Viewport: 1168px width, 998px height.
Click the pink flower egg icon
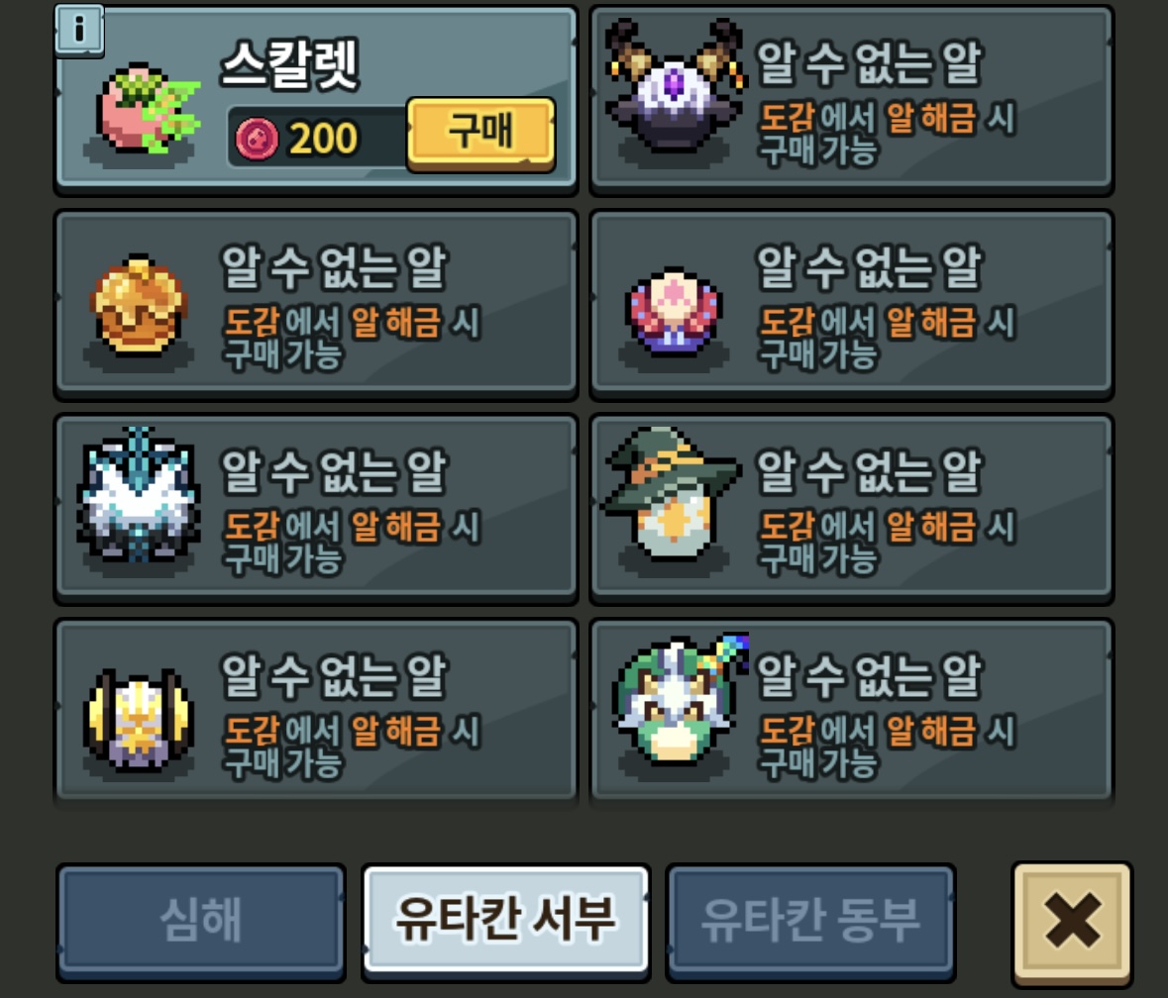674,311
